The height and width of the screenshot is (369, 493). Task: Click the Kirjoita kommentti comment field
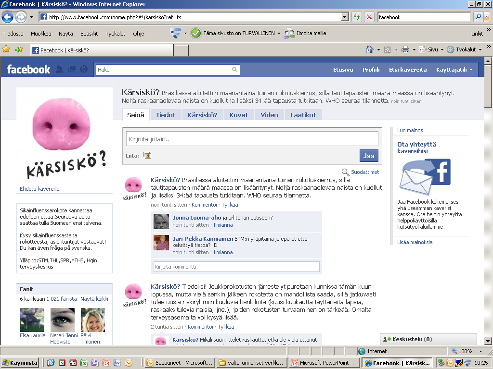tap(236, 267)
